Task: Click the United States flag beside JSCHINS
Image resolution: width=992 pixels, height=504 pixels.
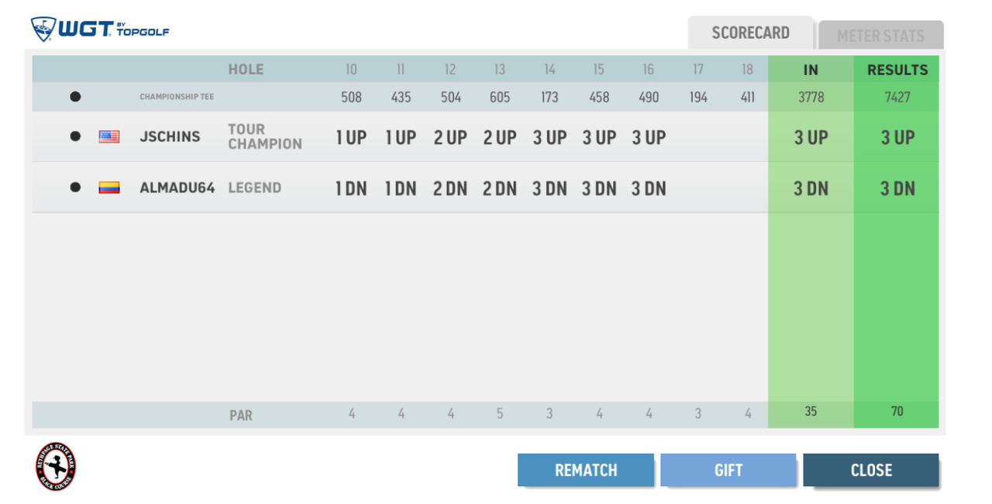Action: click(x=109, y=137)
